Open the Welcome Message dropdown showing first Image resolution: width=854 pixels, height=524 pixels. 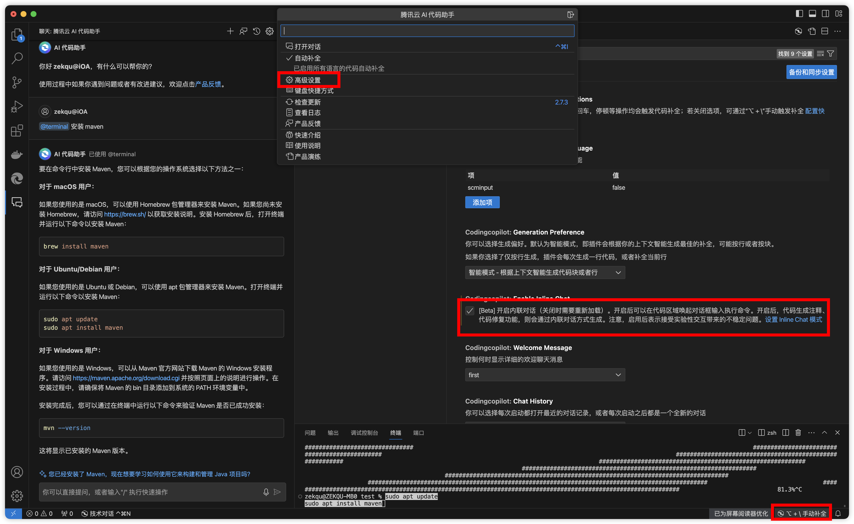click(x=545, y=375)
